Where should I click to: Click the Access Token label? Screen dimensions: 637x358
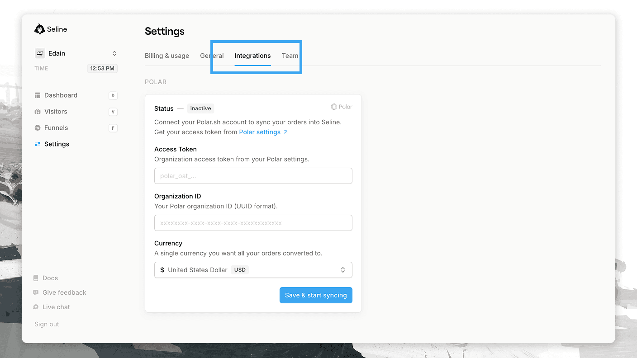coord(176,149)
